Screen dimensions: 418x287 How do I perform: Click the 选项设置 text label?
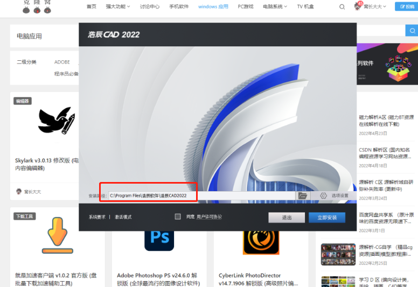[340, 195]
